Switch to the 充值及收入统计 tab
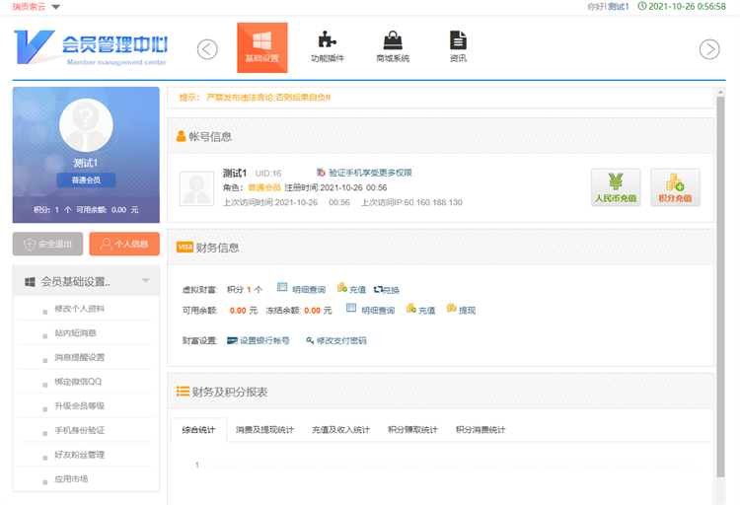The width and height of the screenshot is (740, 505). pos(340,430)
